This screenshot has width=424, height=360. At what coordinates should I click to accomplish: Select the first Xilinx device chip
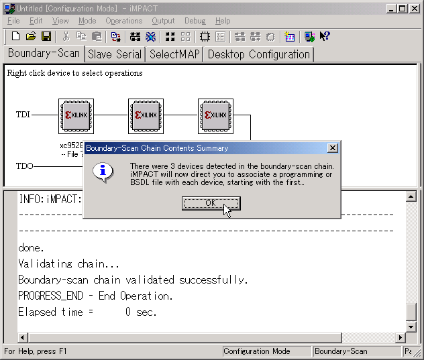click(x=76, y=115)
